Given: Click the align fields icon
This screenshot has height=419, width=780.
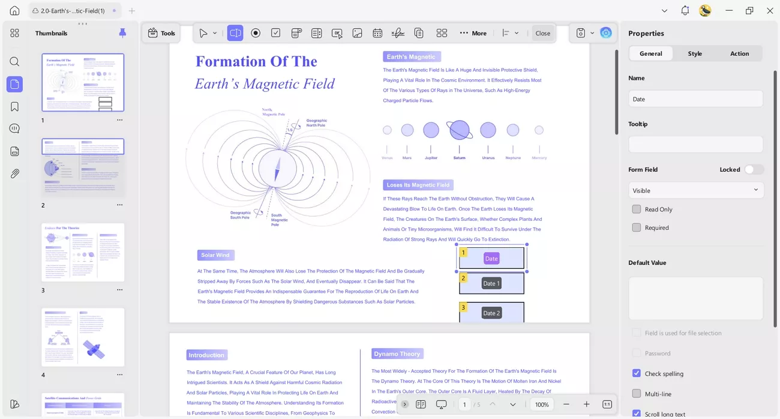Looking at the screenshot, I should [506, 33].
